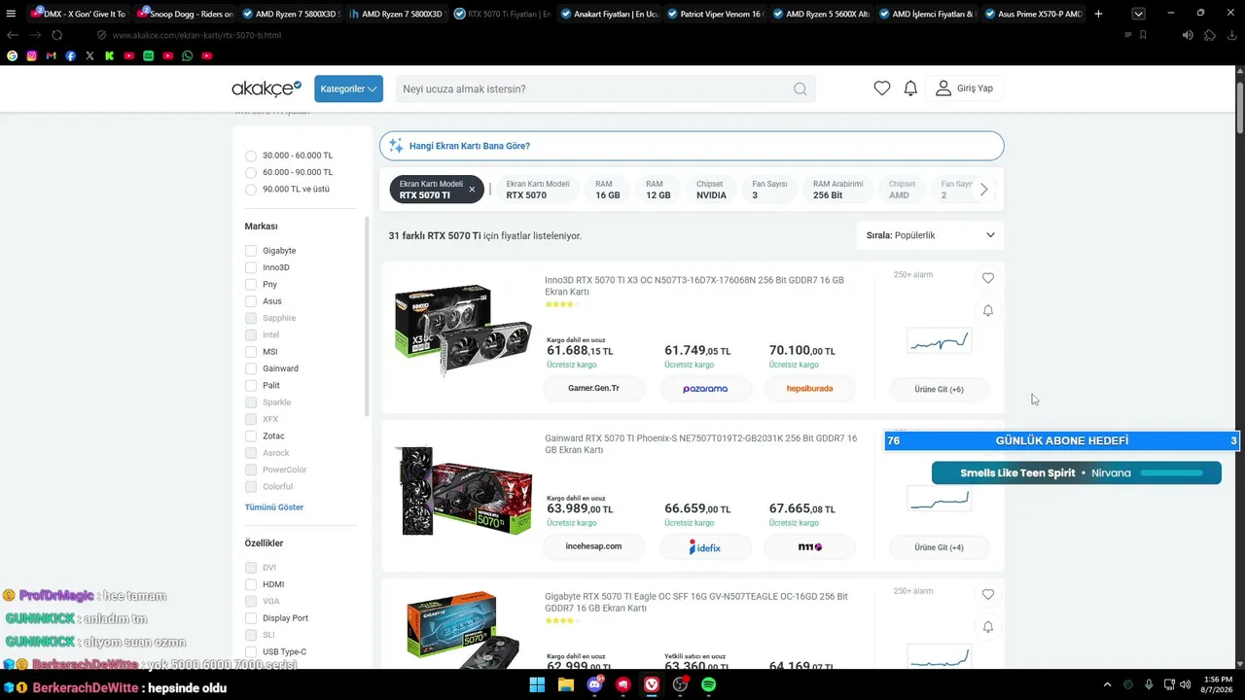Open the Kategoriler dropdown
Screen dimensions: 1245x700
click(x=348, y=88)
